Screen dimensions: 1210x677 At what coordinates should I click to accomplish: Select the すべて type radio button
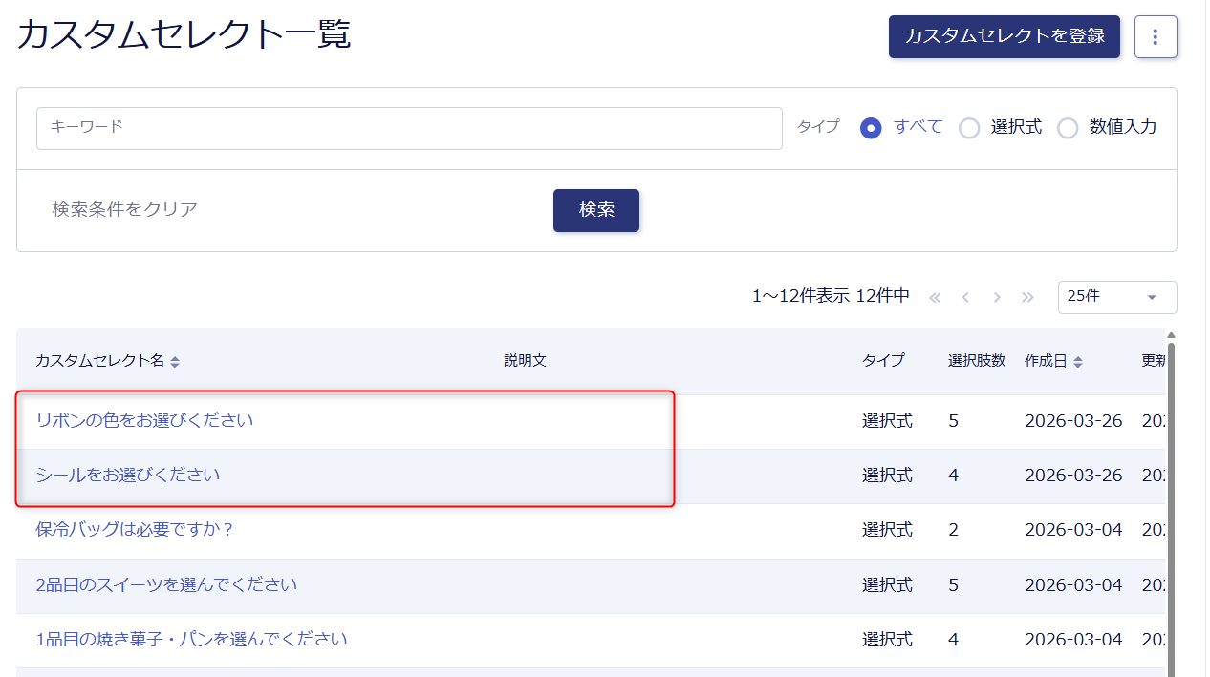871,128
